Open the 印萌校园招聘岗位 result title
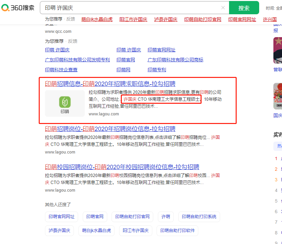Viewport: 282px width, 244px height. [122, 167]
